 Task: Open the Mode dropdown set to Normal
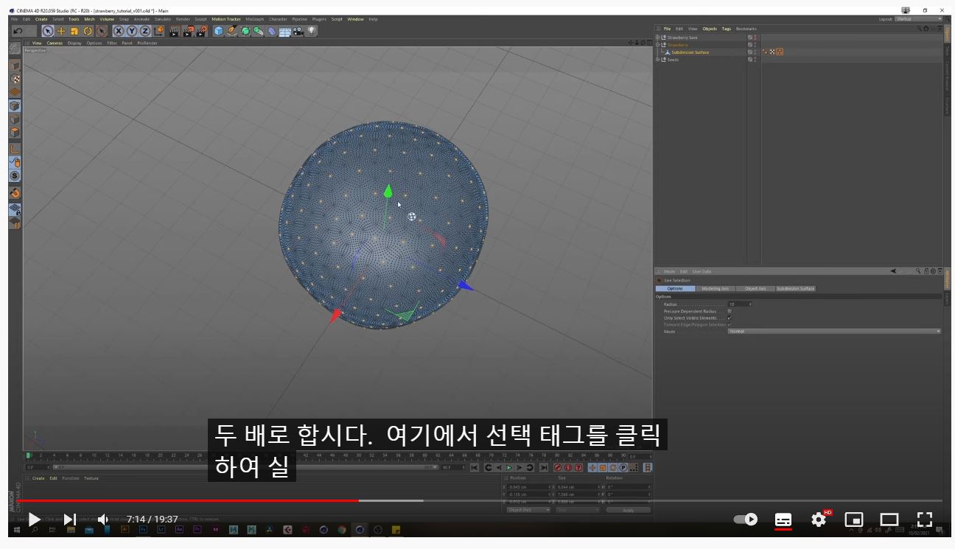(x=834, y=332)
